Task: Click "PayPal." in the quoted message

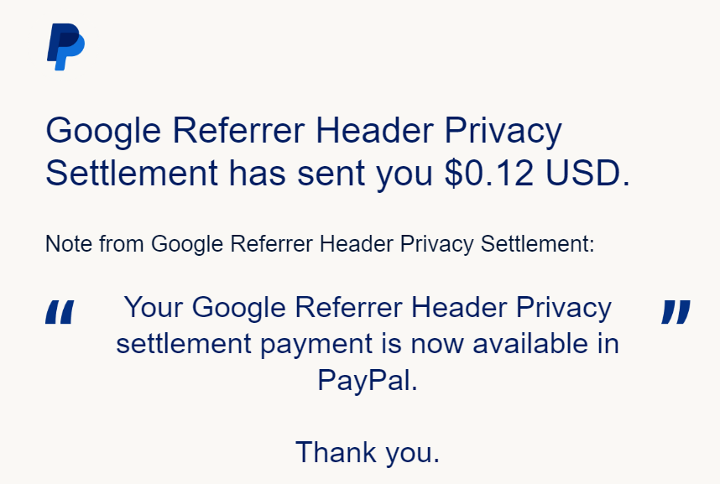Action: click(x=367, y=380)
